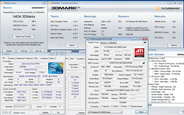Open the Caches tab in CPU-Z
The width and height of the screenshot is (184, 115).
tap(12, 58)
